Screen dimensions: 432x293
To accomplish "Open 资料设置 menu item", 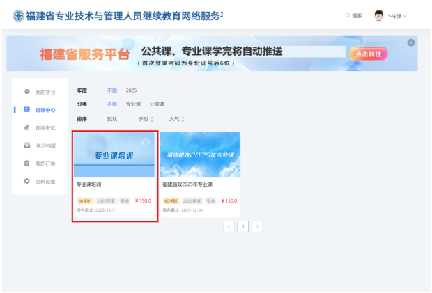I will (45, 182).
